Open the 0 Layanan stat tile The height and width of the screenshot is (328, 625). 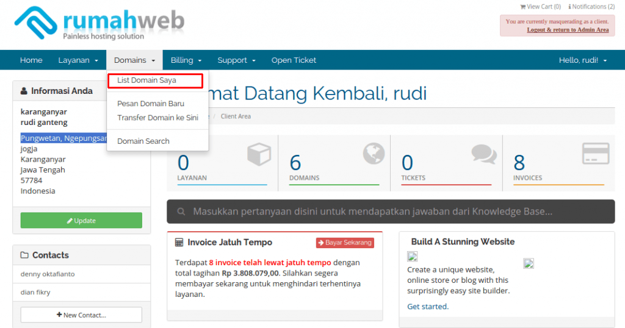(x=222, y=163)
